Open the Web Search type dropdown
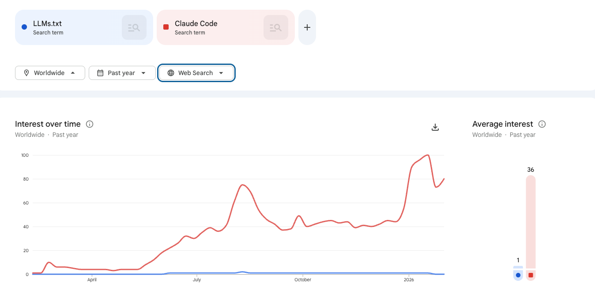This screenshot has width=595, height=306. point(196,73)
